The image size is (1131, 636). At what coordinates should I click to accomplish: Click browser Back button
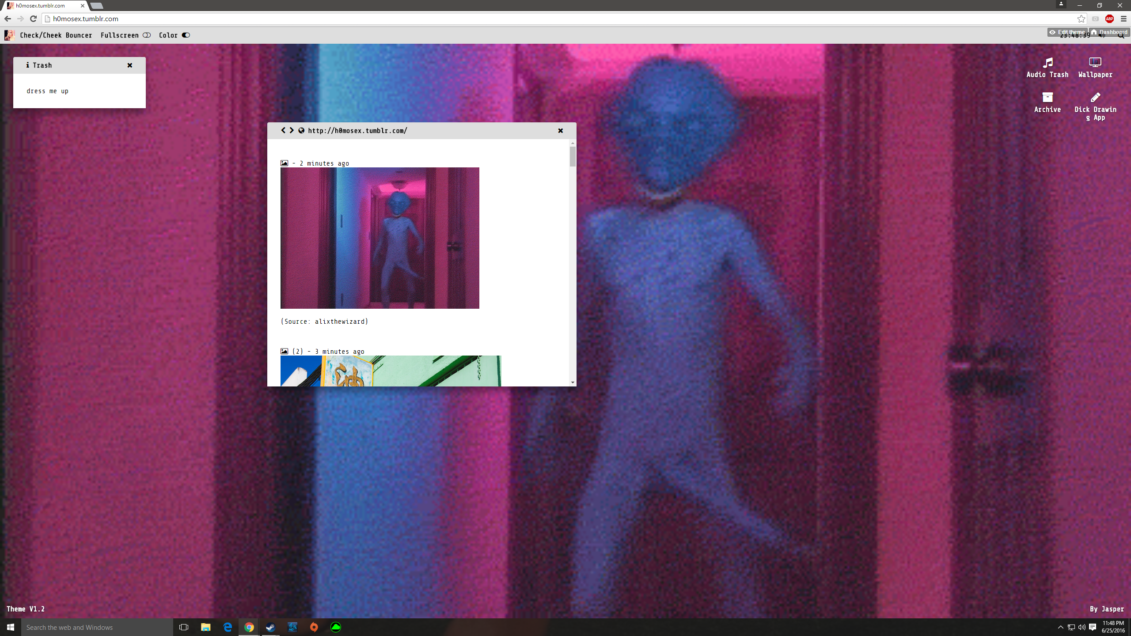click(8, 19)
